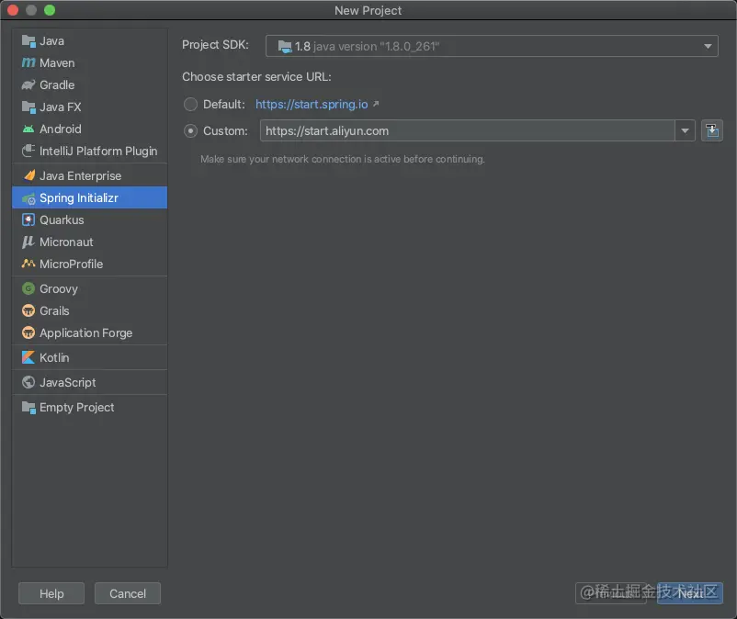Choose Maven project type
The height and width of the screenshot is (619, 737).
click(90, 63)
